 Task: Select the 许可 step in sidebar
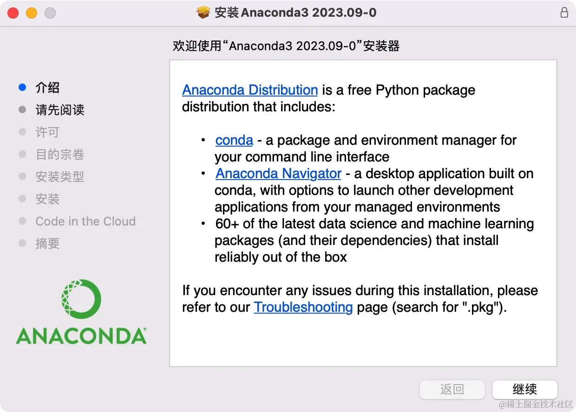(x=47, y=132)
